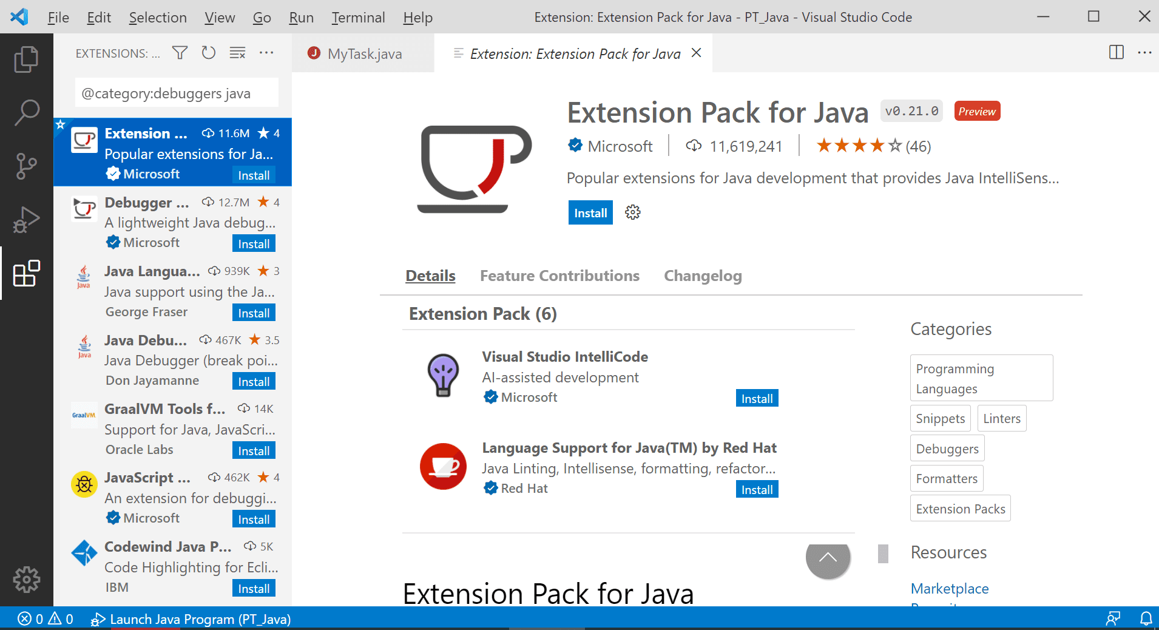Click Launch Java Program debug status item

click(191, 619)
